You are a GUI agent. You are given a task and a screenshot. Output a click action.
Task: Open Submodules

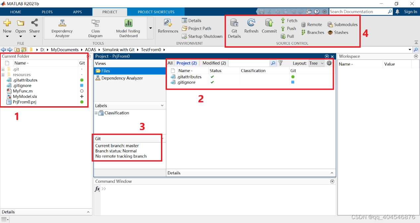pos(342,24)
